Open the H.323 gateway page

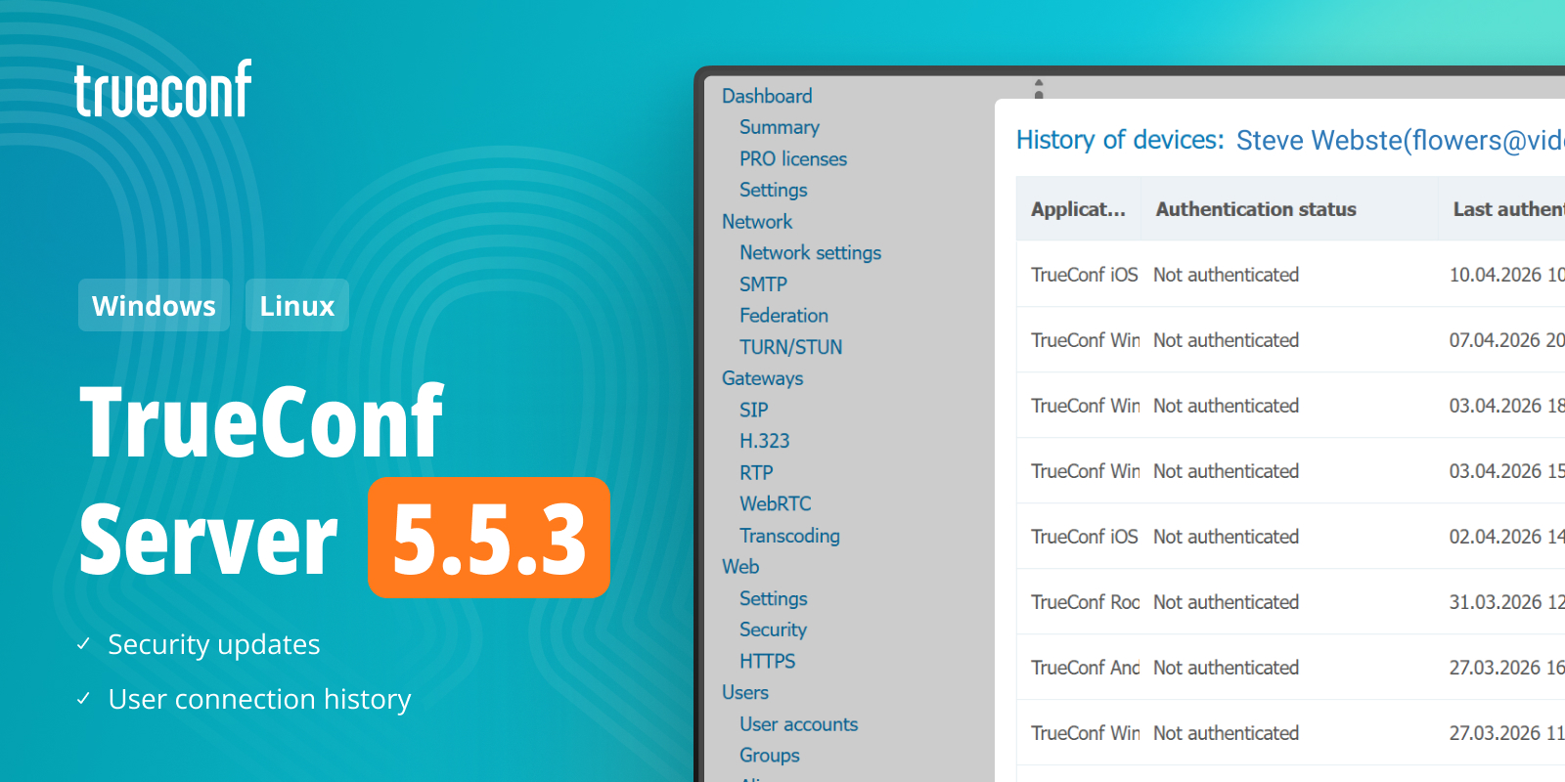pyautogui.click(x=765, y=441)
